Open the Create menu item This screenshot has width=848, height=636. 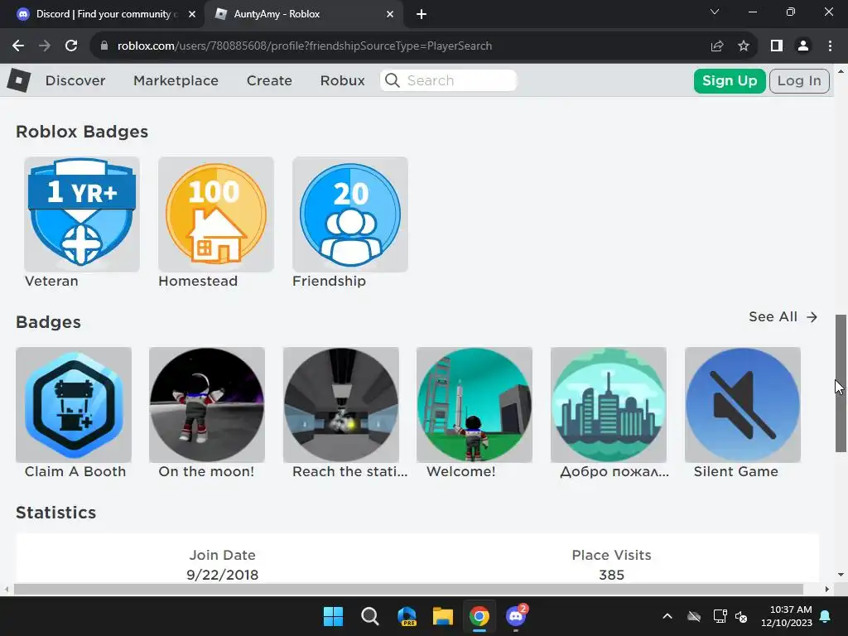(x=269, y=80)
